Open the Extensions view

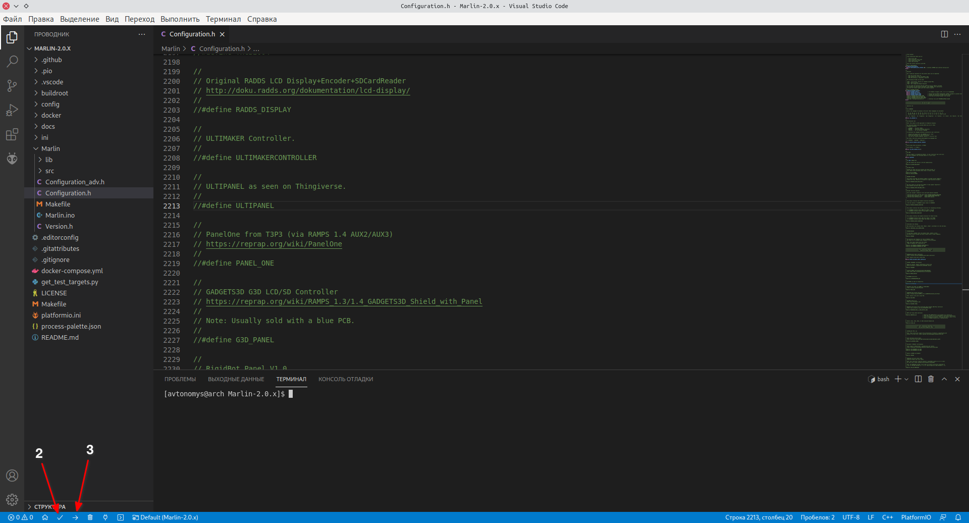(x=12, y=135)
